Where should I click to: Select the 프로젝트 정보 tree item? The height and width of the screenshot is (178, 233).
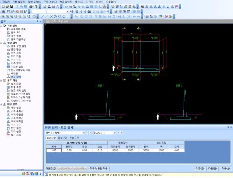click(x=18, y=29)
